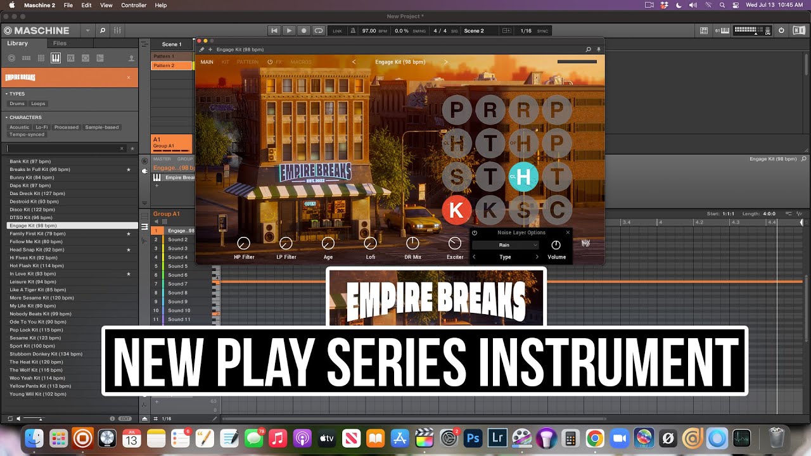
Task: Open the Library tab in the browser
Action: 18,43
